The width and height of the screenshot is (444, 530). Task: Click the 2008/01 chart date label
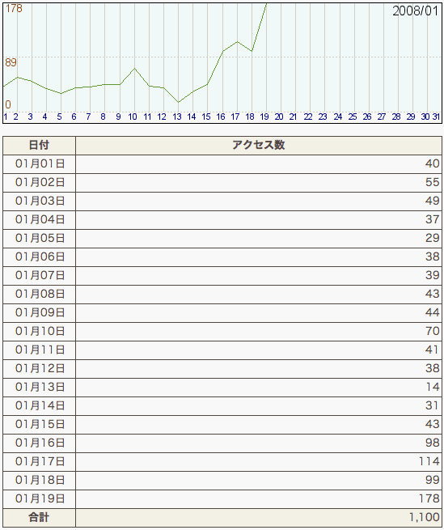(415, 11)
